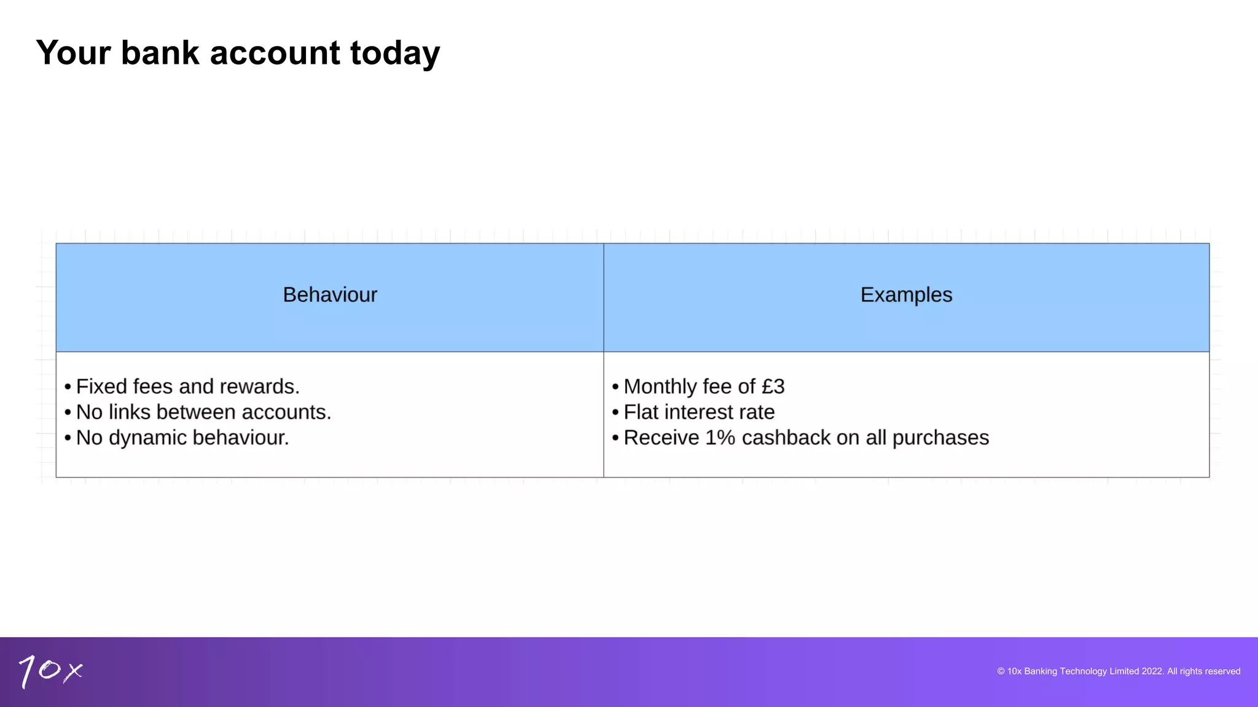The width and height of the screenshot is (1258, 707).
Task: Click the word 'interest' in Examples cell
Action: [699, 412]
